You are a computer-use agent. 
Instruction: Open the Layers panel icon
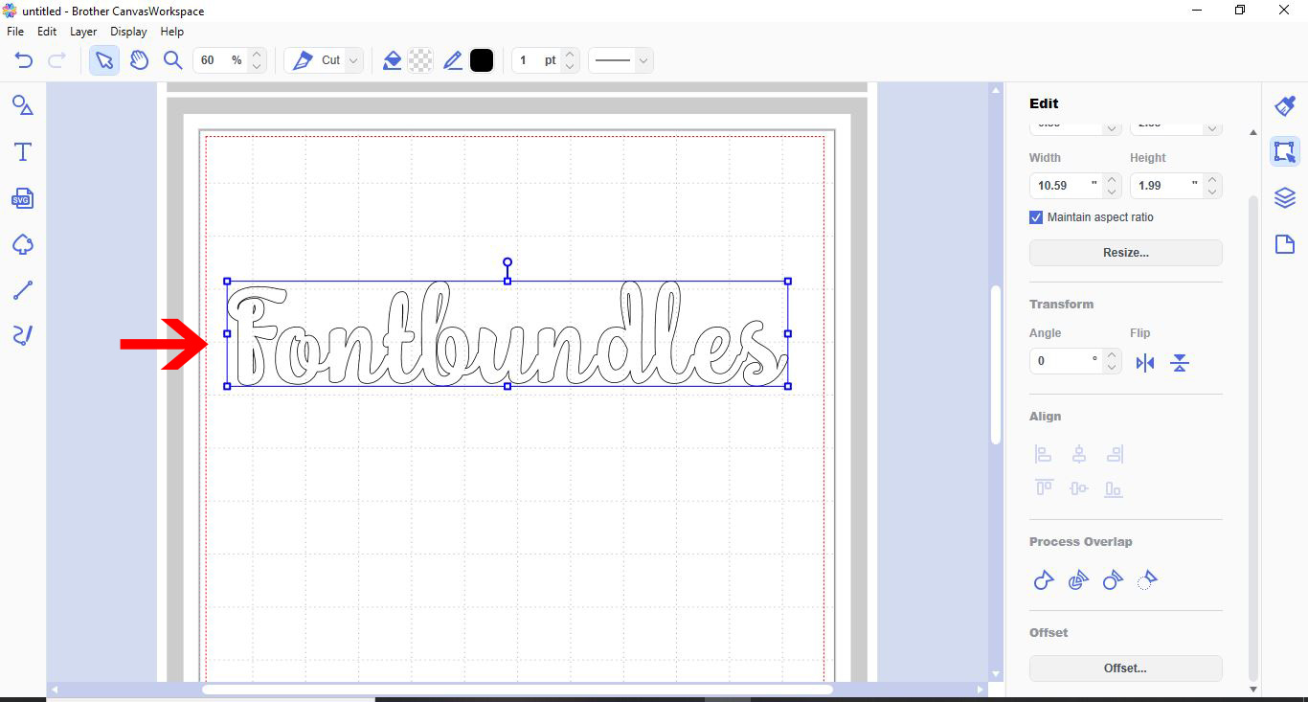(x=1284, y=197)
